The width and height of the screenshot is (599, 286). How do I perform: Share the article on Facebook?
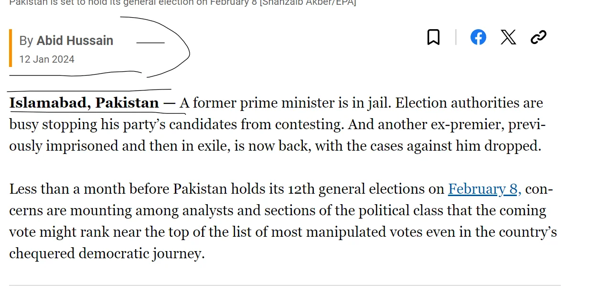coord(478,37)
